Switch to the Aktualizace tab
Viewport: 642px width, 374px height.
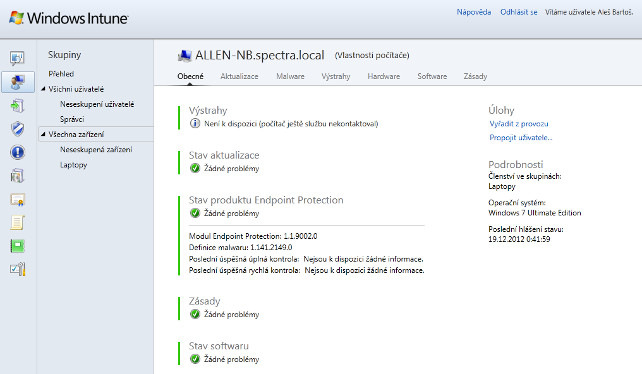coord(239,76)
